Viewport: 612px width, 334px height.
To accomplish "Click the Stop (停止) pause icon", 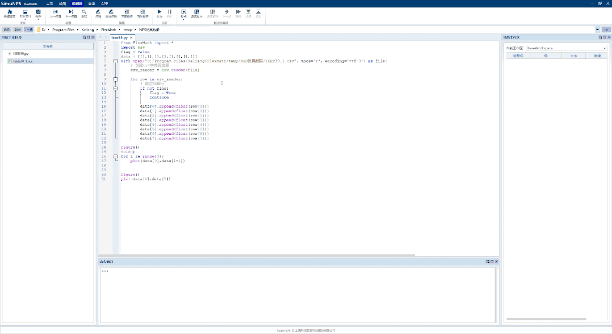I will tap(170, 12).
